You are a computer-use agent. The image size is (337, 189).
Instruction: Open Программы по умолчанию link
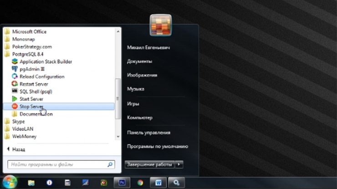coord(158,146)
